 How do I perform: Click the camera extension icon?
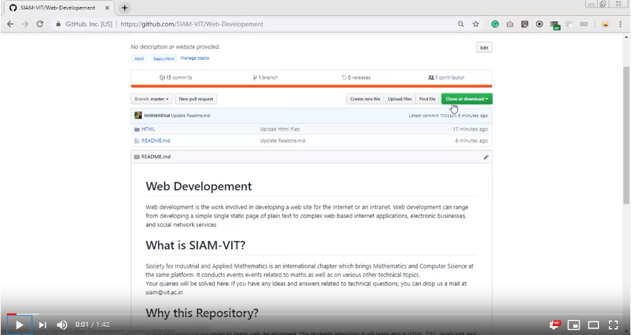click(510, 24)
